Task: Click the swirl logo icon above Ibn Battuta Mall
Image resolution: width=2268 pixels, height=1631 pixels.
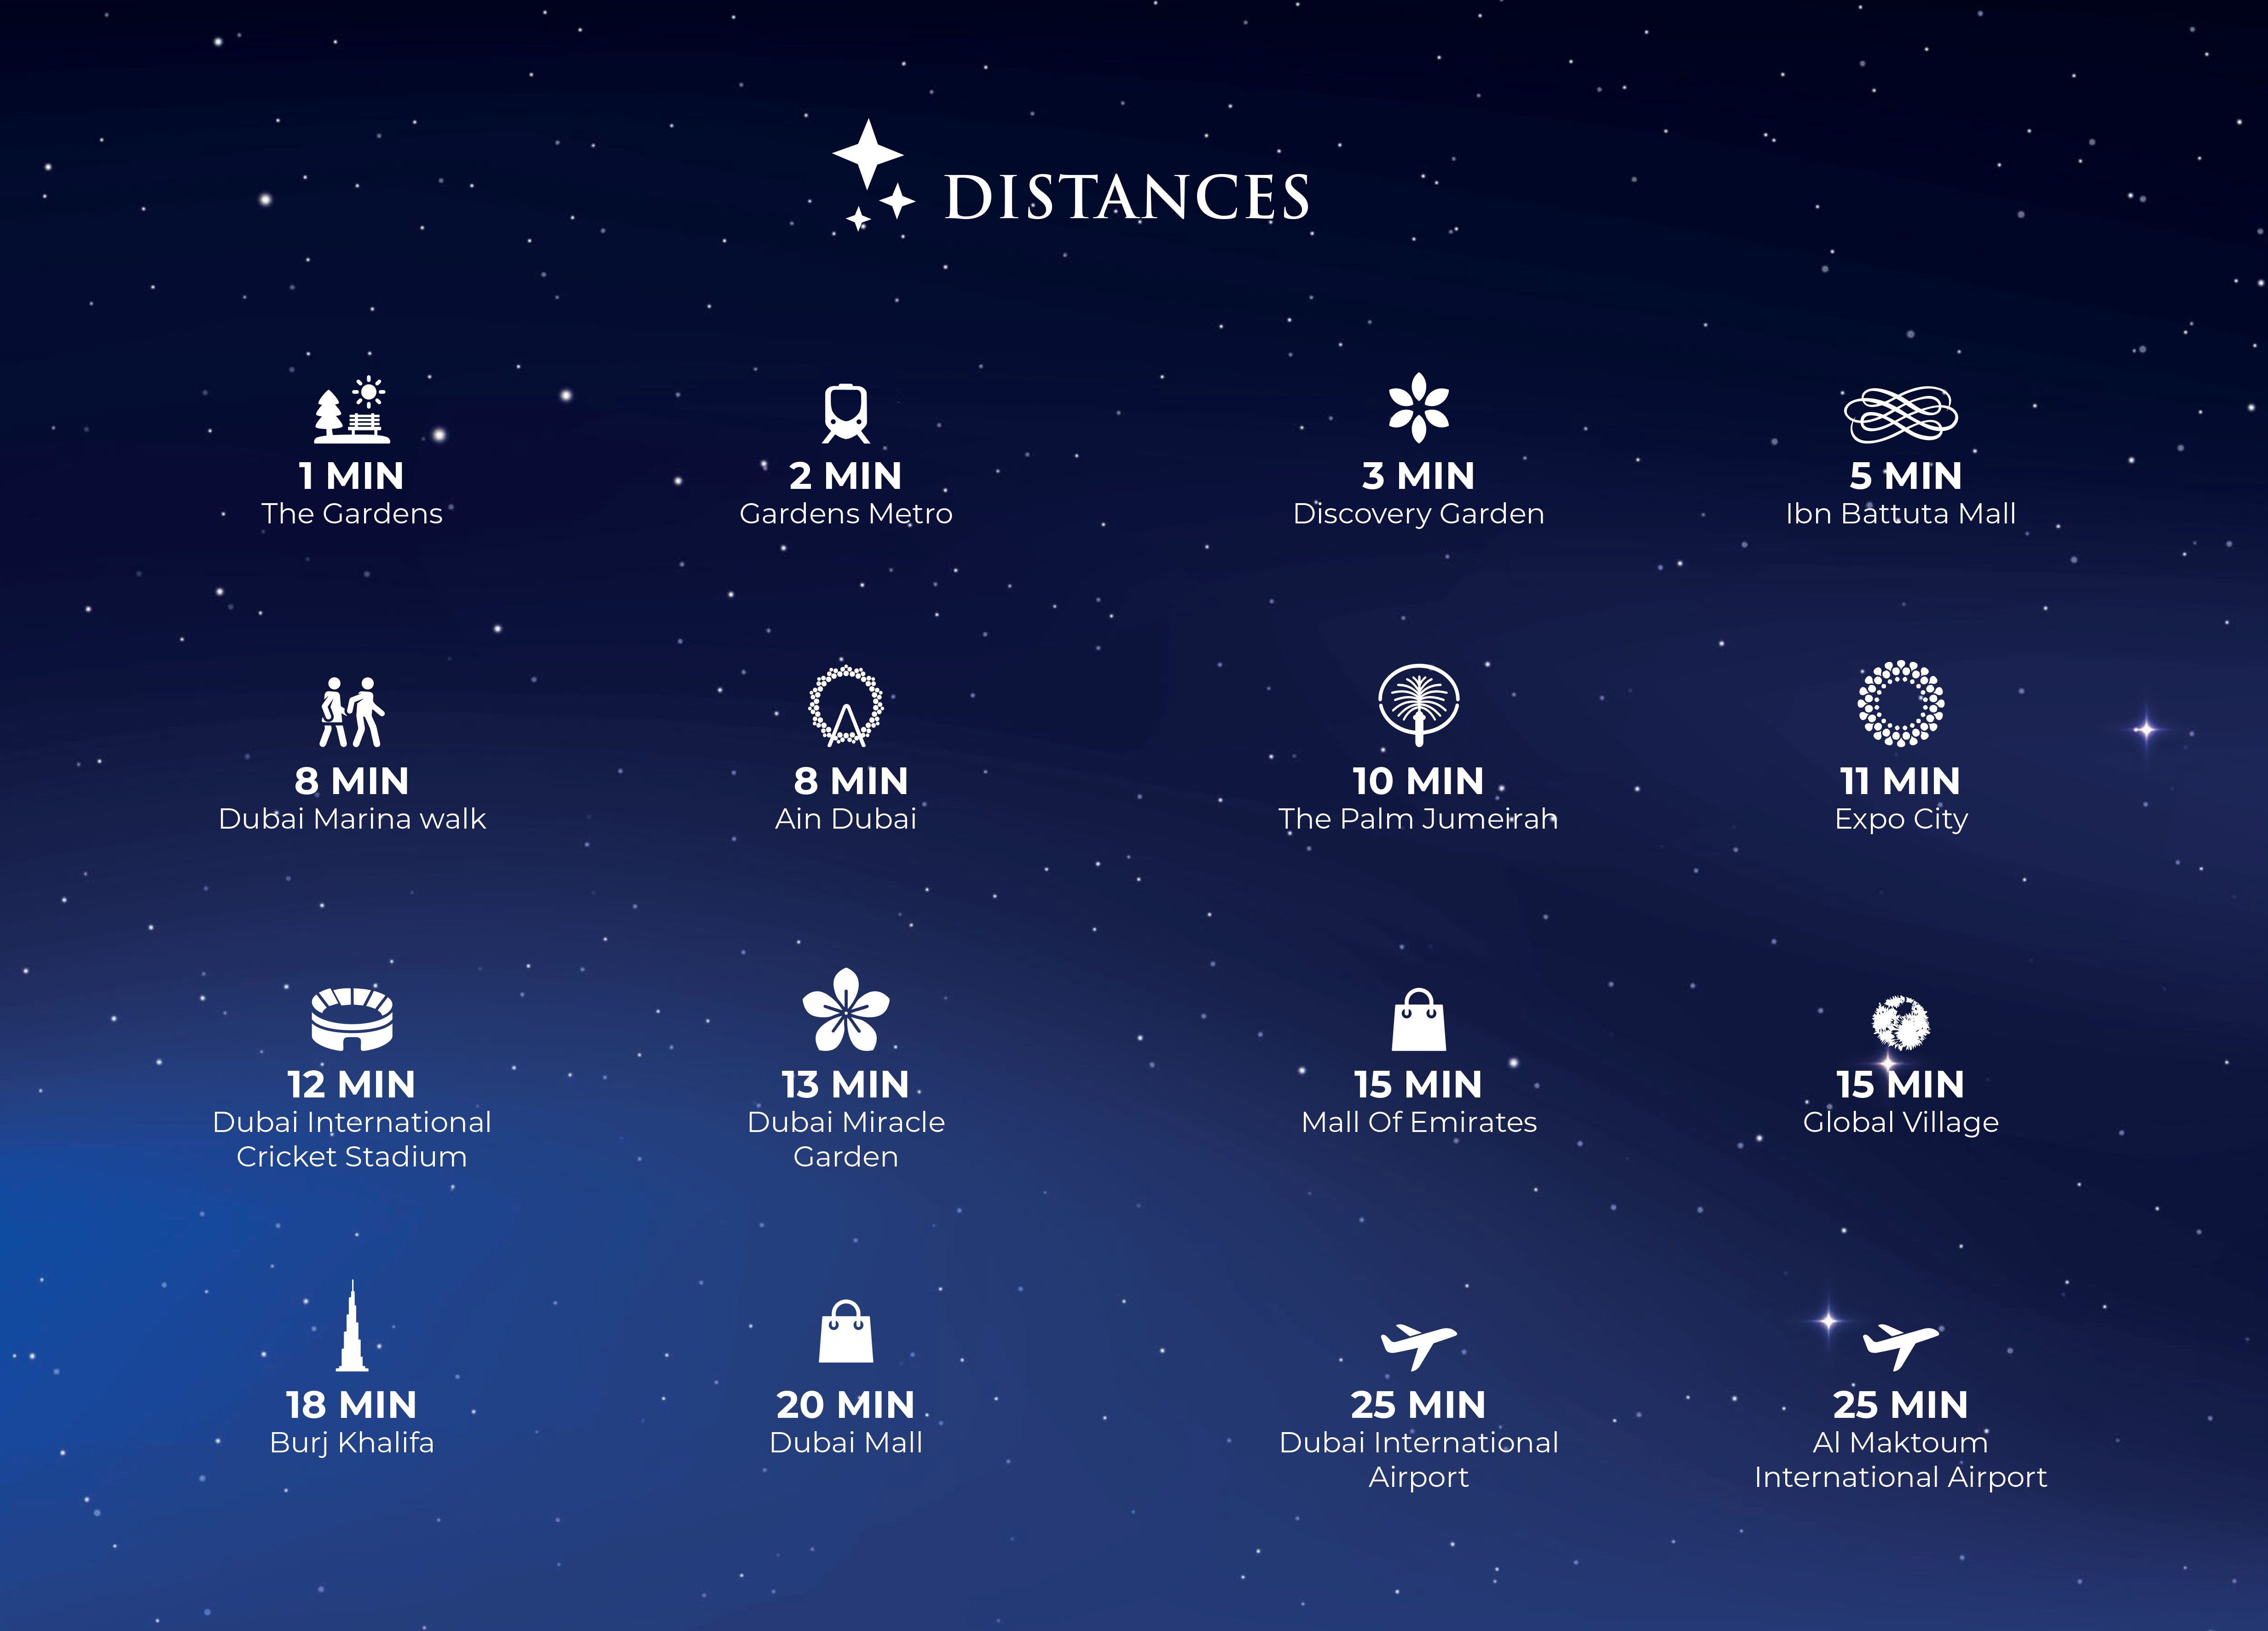Action: [x=1901, y=414]
